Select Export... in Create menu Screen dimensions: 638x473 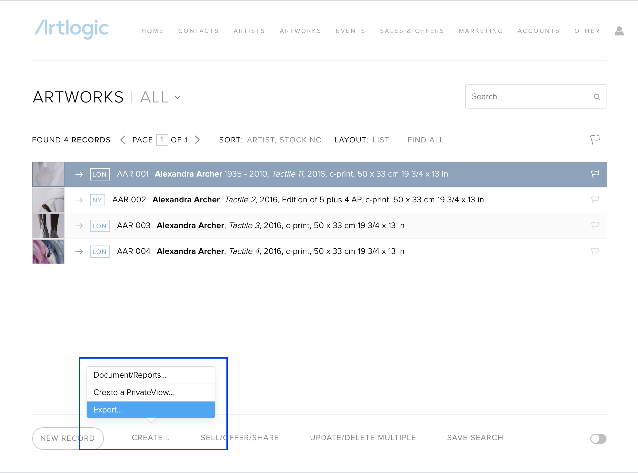pos(151,410)
